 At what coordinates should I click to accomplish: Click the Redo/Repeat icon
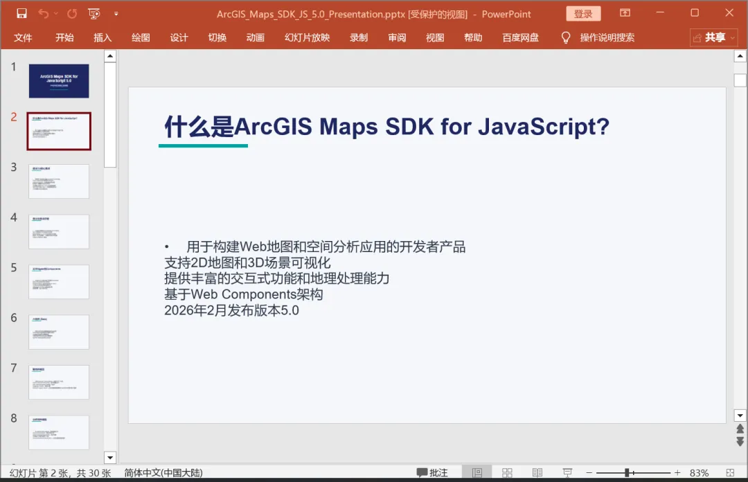(x=72, y=14)
